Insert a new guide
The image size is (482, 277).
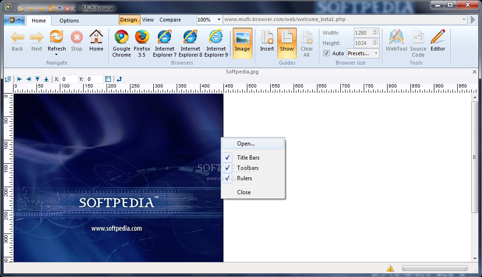tap(267, 44)
